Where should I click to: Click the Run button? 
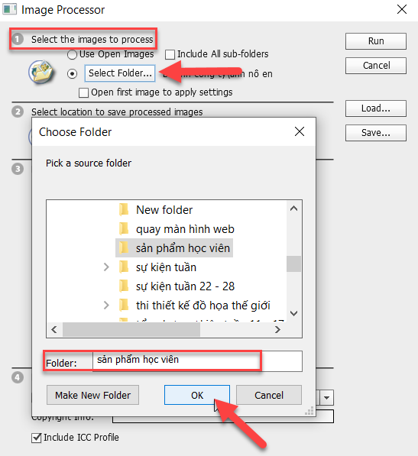(376, 41)
